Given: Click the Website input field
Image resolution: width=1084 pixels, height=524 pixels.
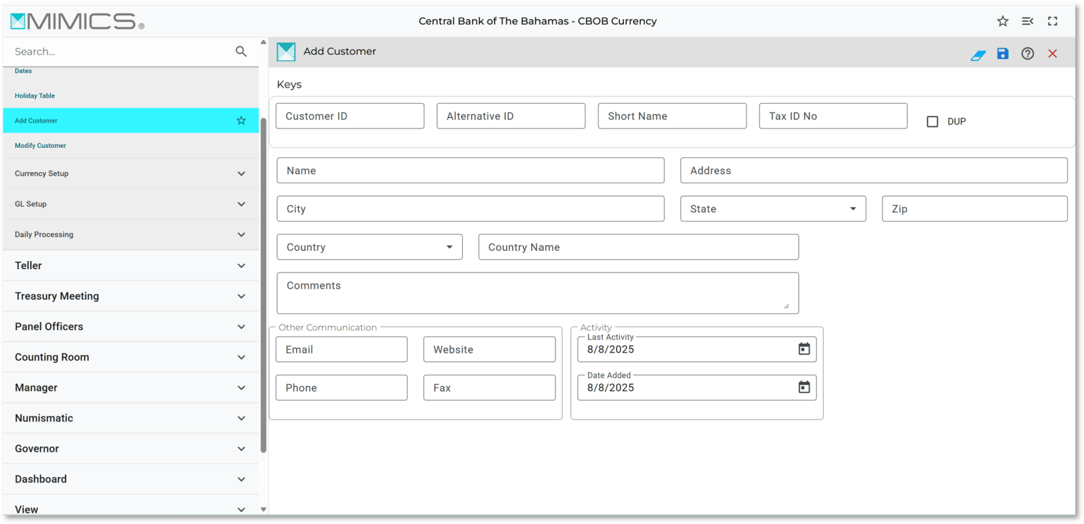Looking at the screenshot, I should click(x=489, y=349).
